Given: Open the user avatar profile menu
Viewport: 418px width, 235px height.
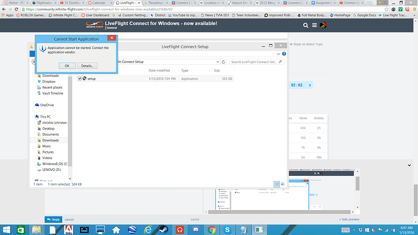Looking at the screenshot, I should click(x=323, y=25).
